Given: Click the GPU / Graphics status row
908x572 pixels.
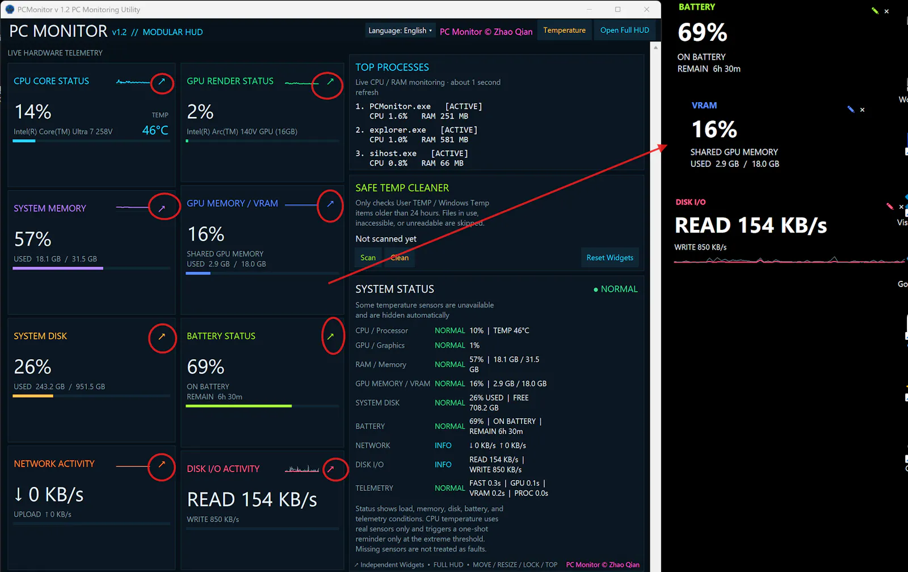Looking at the screenshot, I should pos(418,346).
